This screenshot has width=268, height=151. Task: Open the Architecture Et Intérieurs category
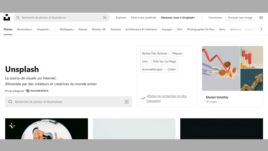pyautogui.click(x=141, y=30)
